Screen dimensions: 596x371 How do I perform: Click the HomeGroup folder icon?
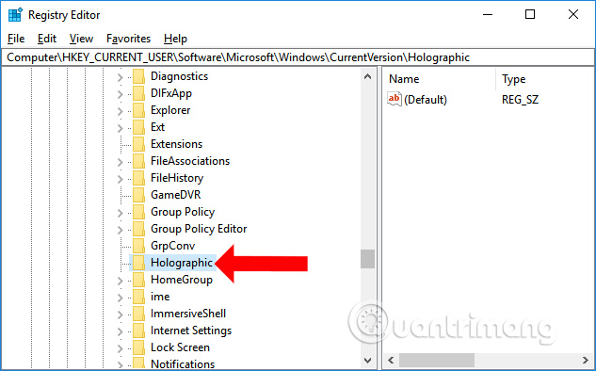[x=138, y=280]
